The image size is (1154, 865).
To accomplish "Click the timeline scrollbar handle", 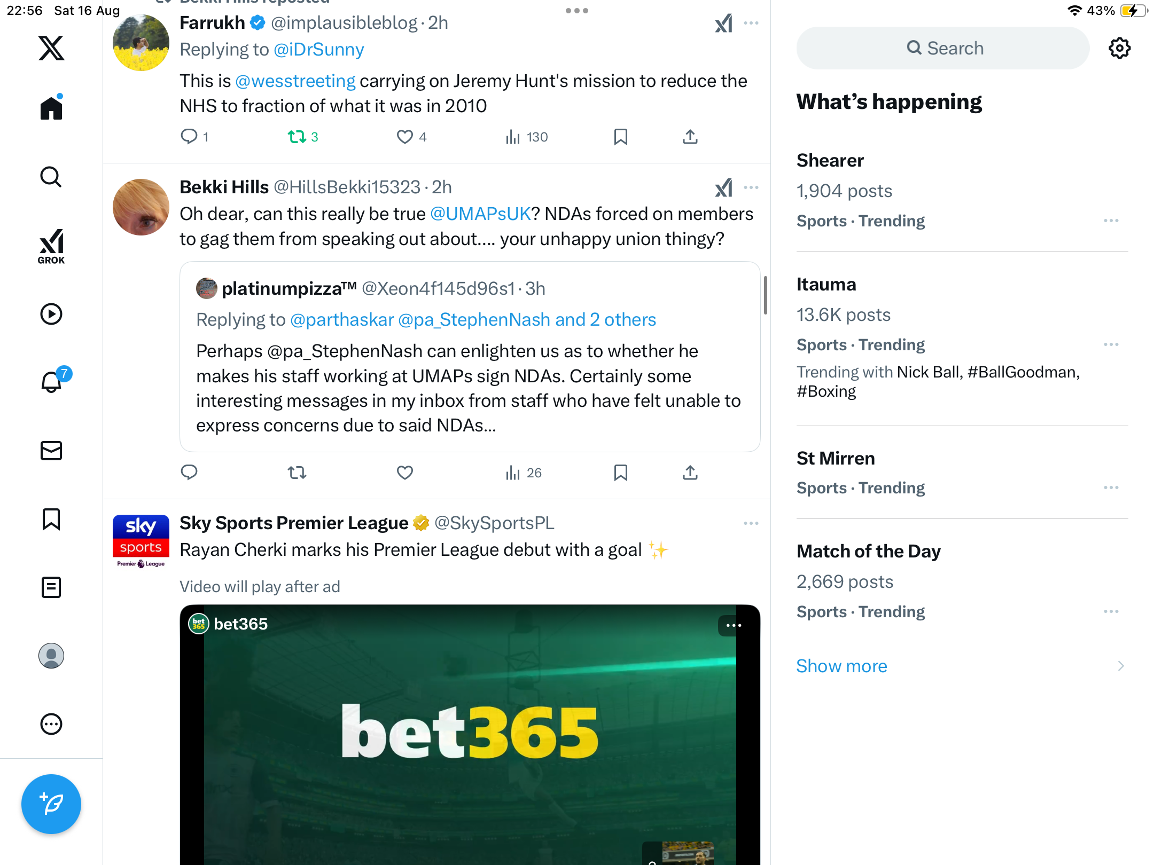I will tap(766, 295).
